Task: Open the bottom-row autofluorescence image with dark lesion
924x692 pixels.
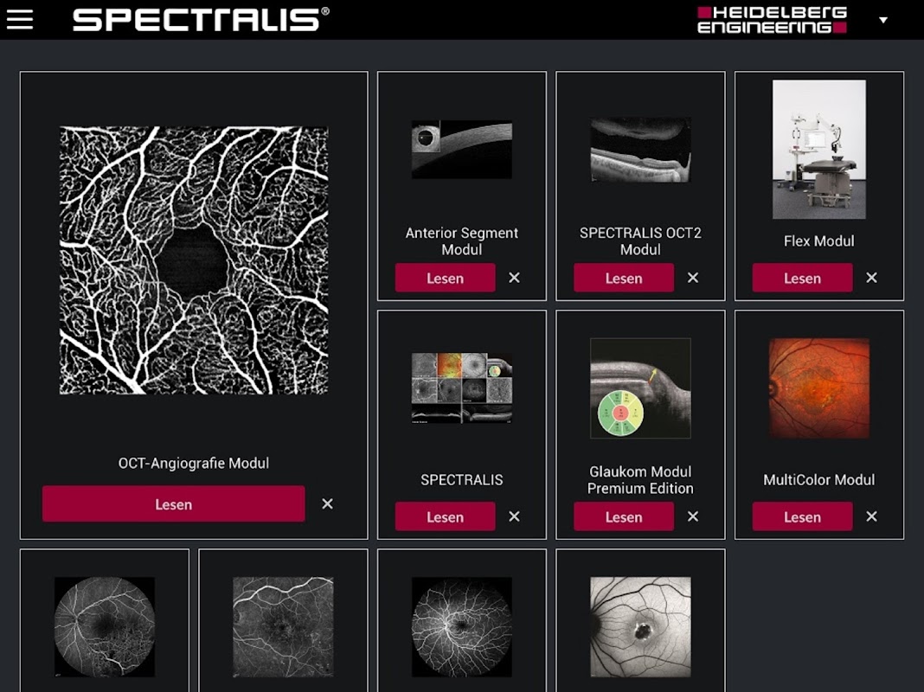Action: click(640, 626)
